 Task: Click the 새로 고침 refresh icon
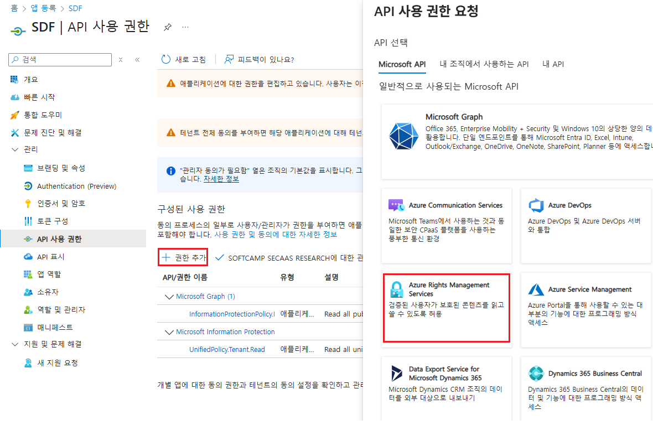pos(167,59)
